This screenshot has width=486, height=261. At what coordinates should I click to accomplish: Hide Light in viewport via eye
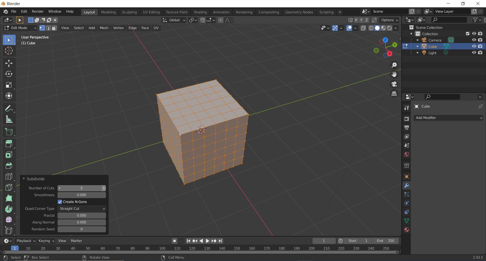tap(474, 53)
